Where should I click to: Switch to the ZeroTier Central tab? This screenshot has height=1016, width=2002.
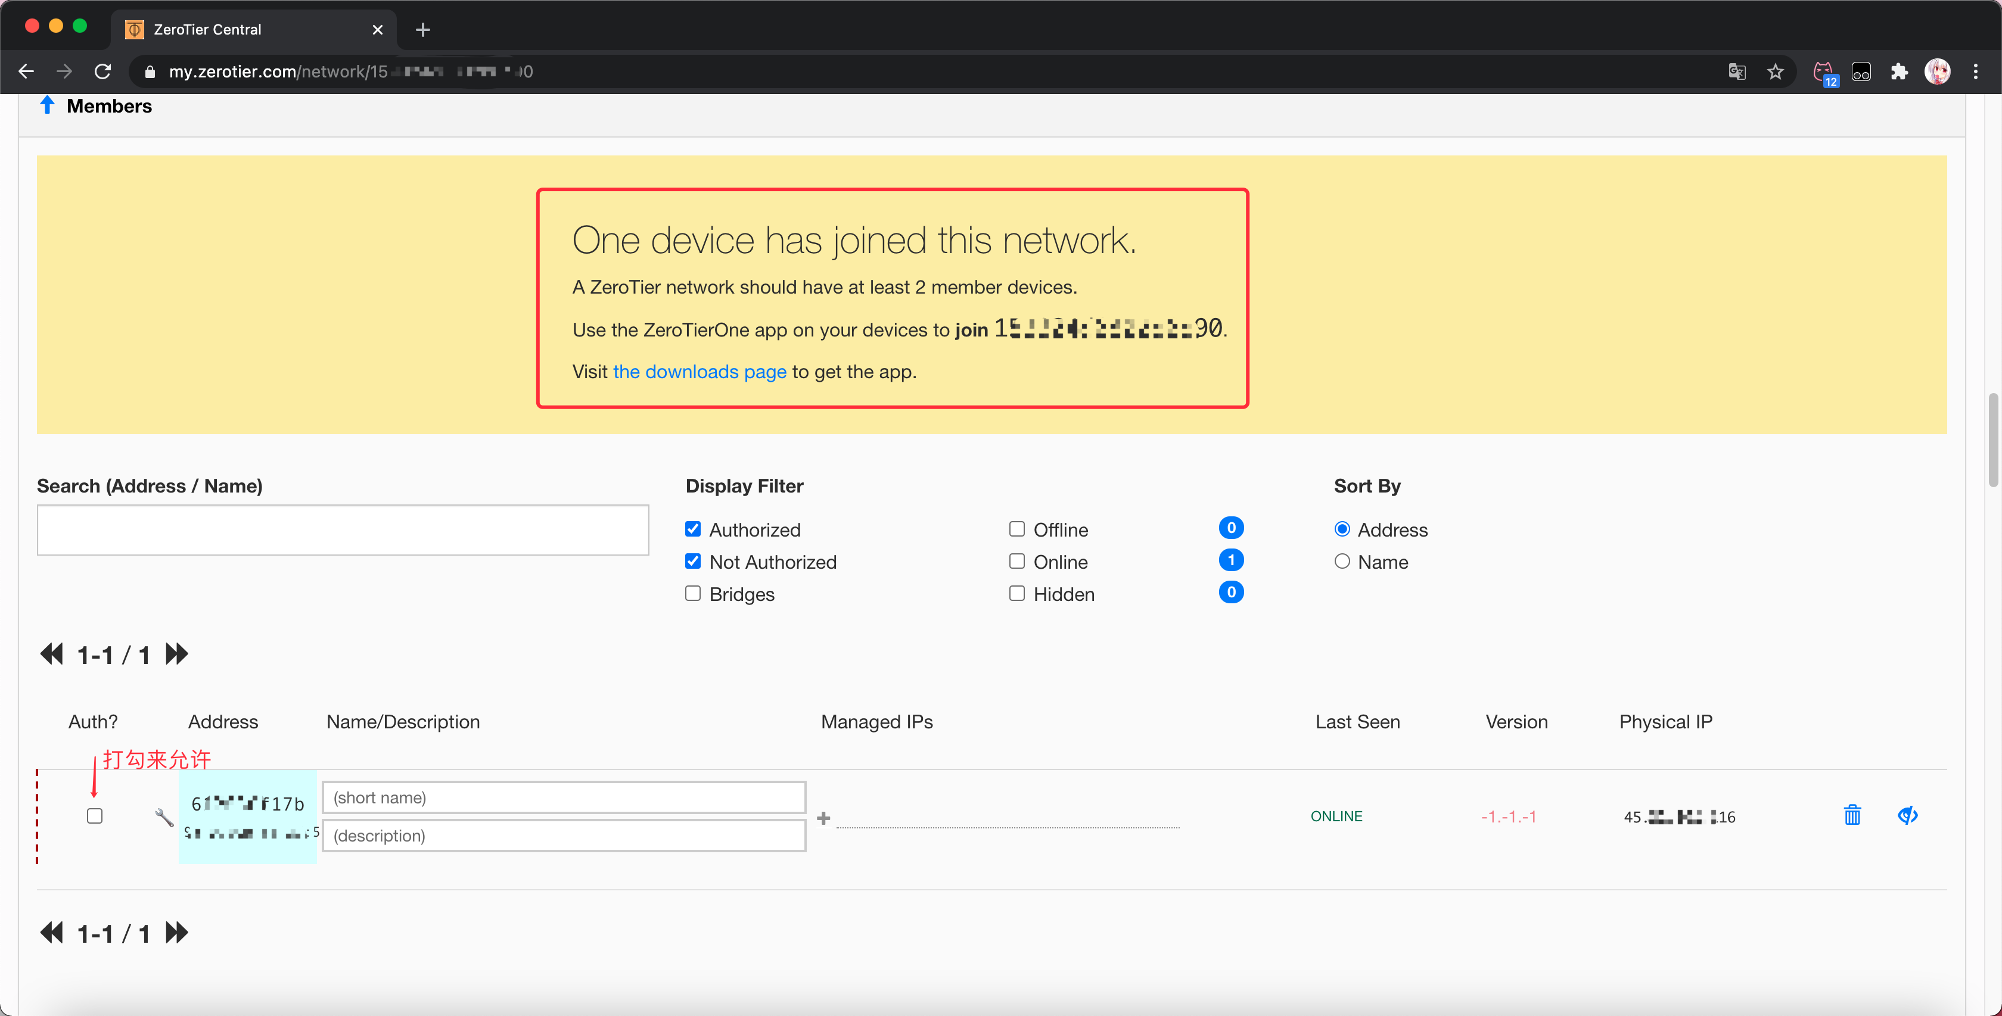click(233, 30)
